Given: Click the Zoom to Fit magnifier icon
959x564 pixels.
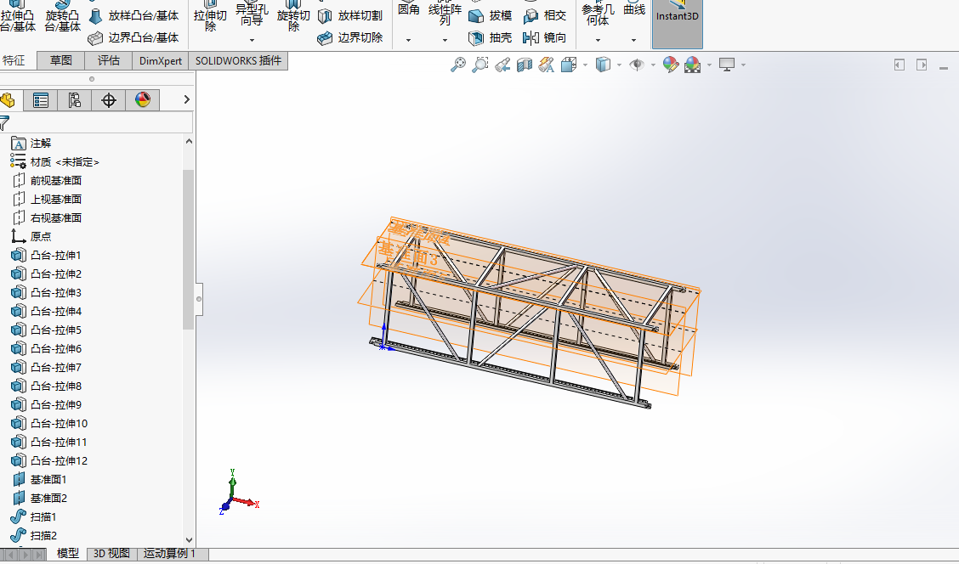Looking at the screenshot, I should click(x=458, y=65).
